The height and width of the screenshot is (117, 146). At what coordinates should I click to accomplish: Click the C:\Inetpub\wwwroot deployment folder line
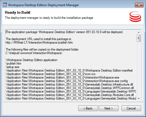tap(34, 53)
